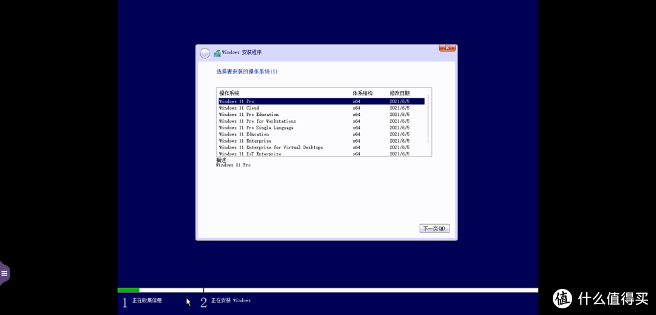Click the 体系结构 column header
The height and width of the screenshot is (315, 656).
[x=363, y=93]
